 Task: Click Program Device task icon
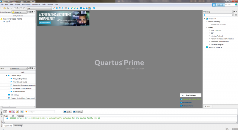pos(9,98)
